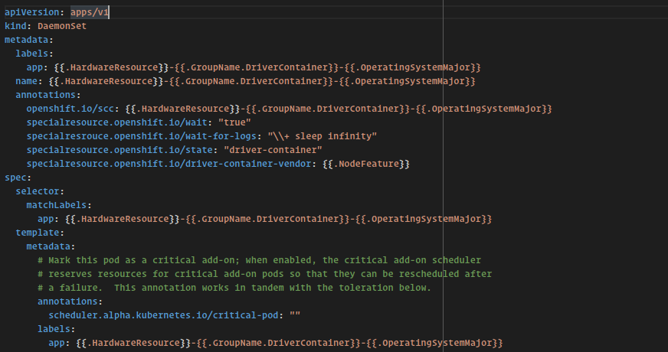Click the matchLabels key
This screenshot has height=352, width=668.
click(59, 205)
